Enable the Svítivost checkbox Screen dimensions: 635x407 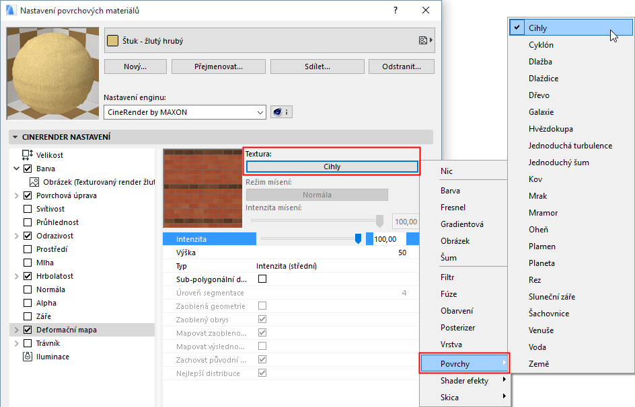coord(28,209)
